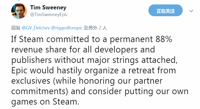Click the 'revenue share' phrase in tweet
This screenshot has width=200, height=109.
39,50
